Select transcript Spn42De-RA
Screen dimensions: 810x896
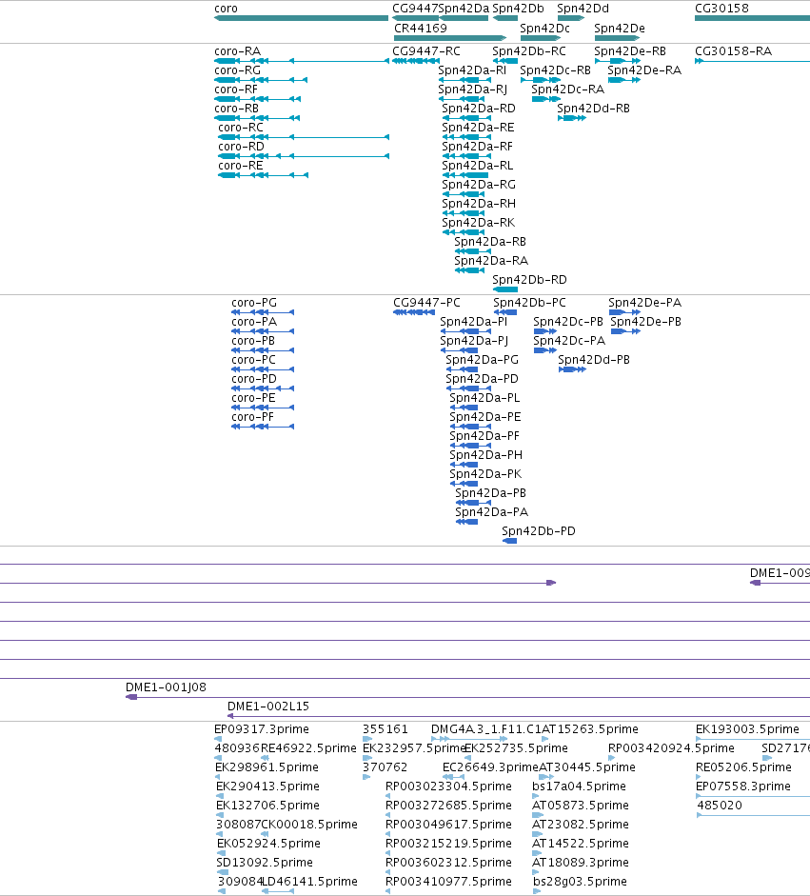click(624, 80)
